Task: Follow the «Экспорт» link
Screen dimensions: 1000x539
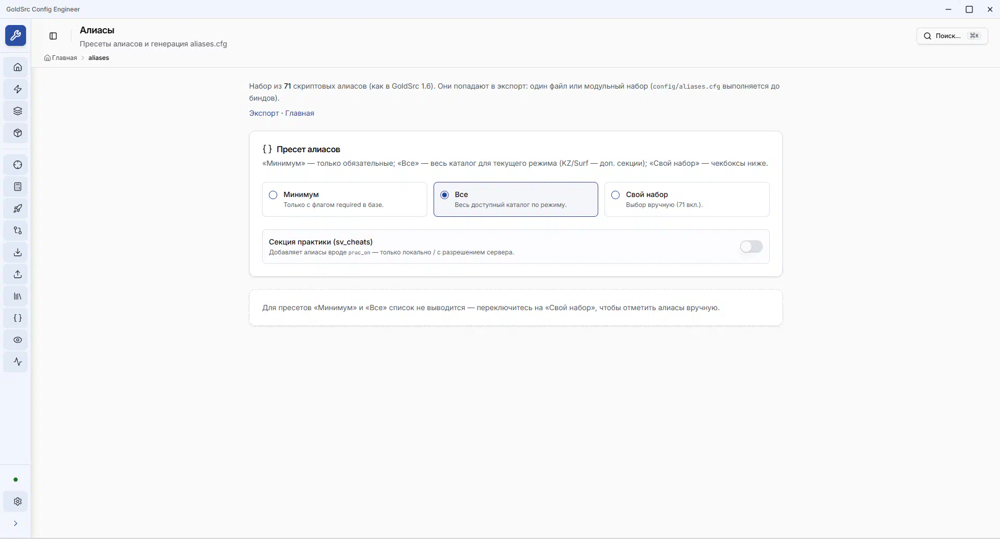Action: click(264, 113)
